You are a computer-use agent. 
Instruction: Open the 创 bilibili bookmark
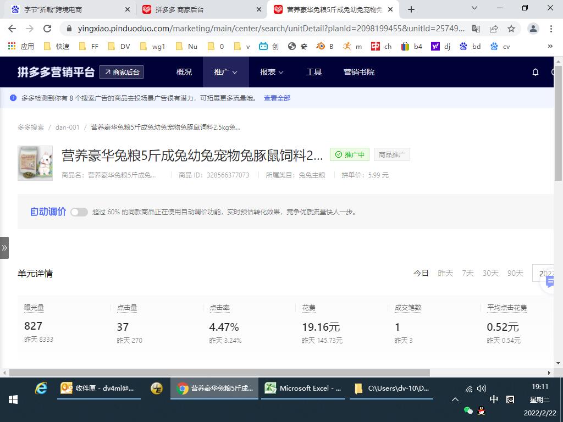(x=268, y=46)
